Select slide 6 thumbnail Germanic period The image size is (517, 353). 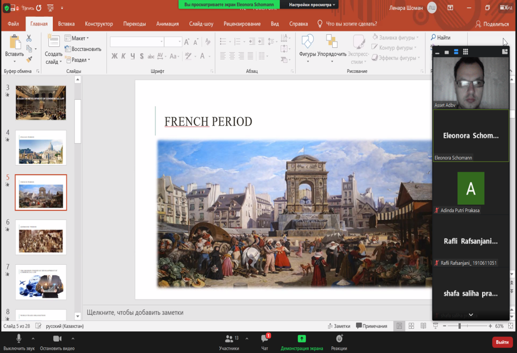click(x=41, y=238)
